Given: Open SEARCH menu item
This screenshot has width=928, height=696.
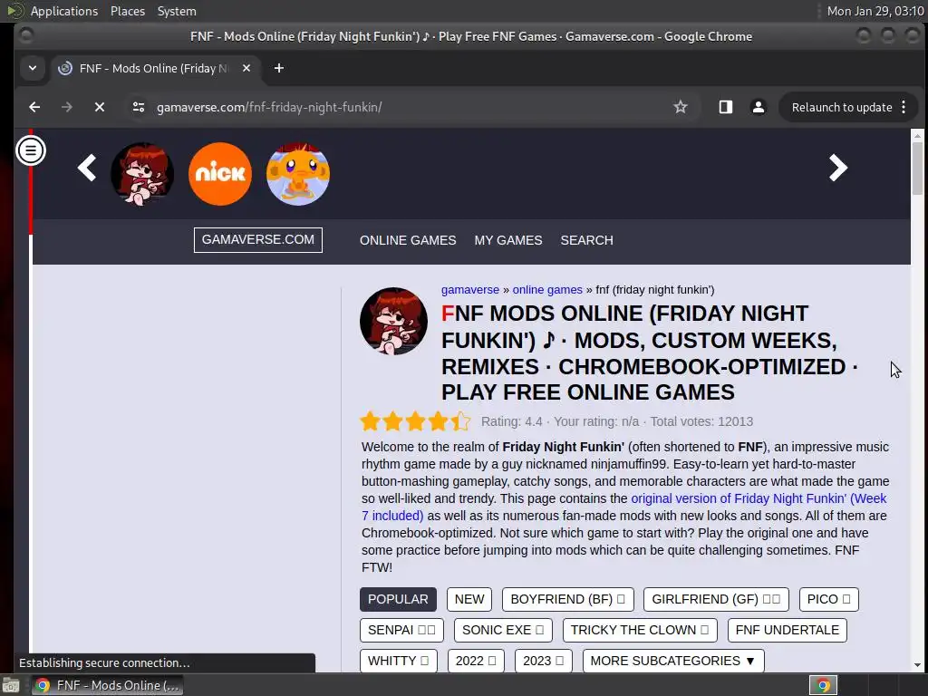Looking at the screenshot, I should (x=586, y=240).
